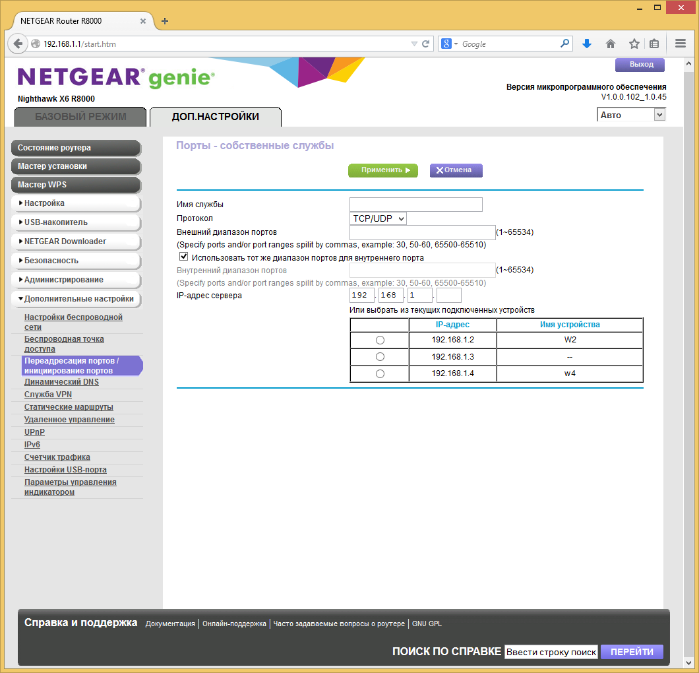This screenshot has height=673, width=699.
Task: Click the browser back navigation arrow
Action: [18, 44]
